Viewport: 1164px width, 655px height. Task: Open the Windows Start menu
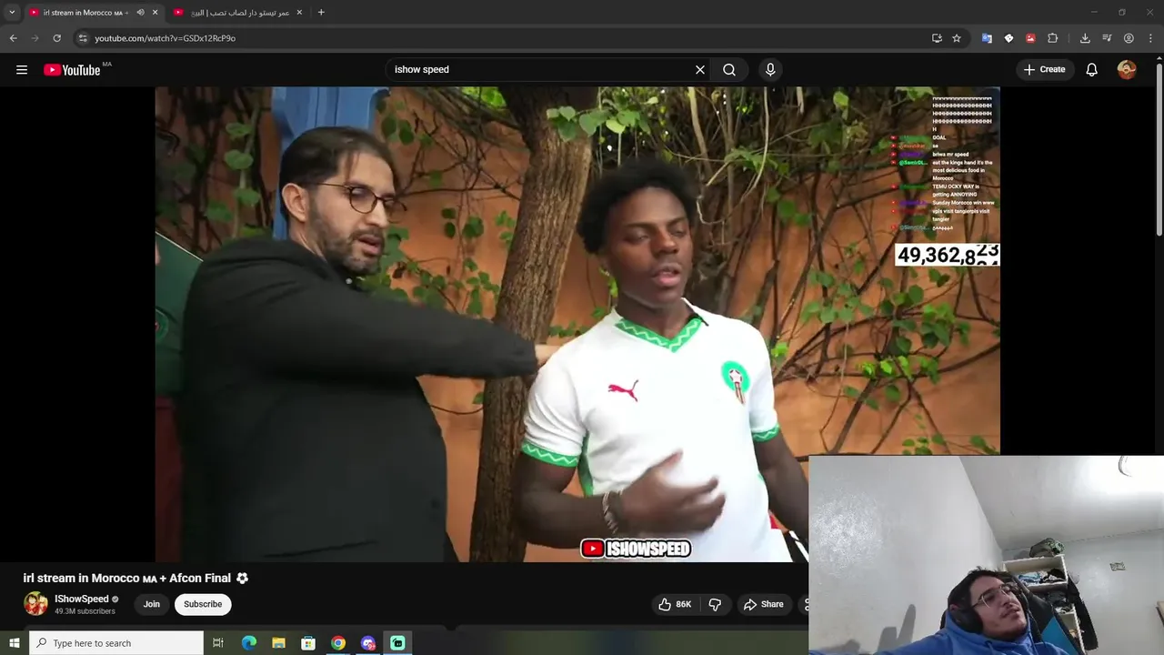14,643
